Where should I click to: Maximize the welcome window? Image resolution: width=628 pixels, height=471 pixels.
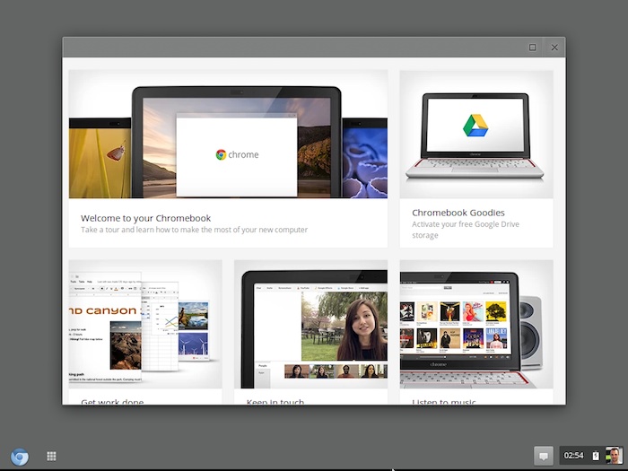tap(532, 48)
